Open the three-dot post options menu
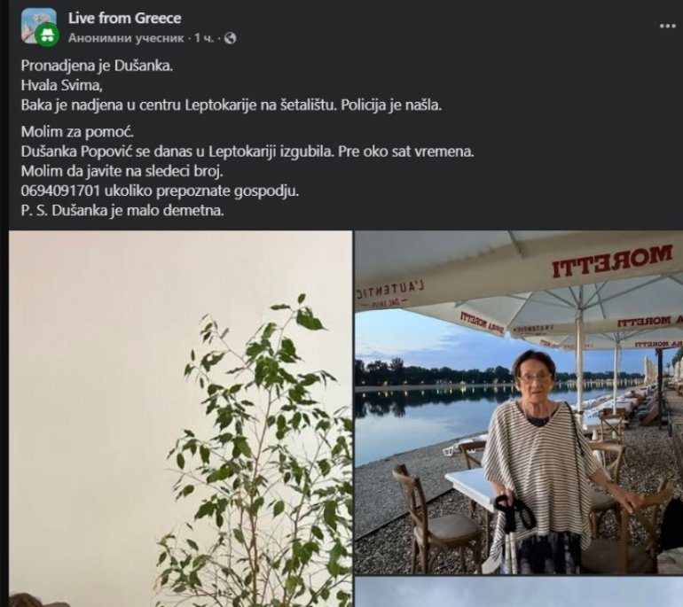The width and height of the screenshot is (683, 607). point(667,26)
